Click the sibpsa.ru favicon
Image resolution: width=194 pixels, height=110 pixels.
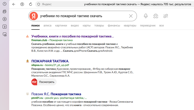[27, 61]
